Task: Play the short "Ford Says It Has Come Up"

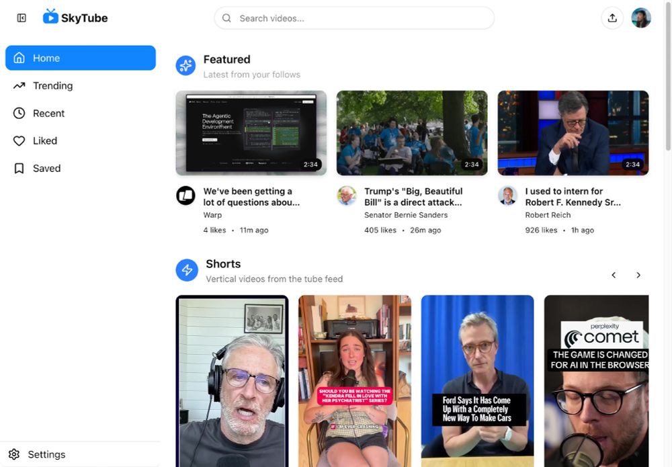Action: (477, 381)
